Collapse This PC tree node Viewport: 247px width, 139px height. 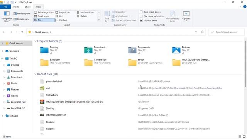[x=2, y=59]
